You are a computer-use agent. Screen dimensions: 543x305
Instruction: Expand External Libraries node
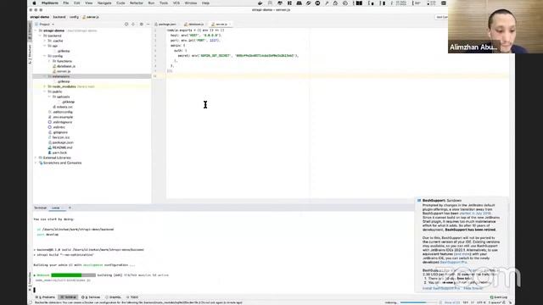coord(36,158)
